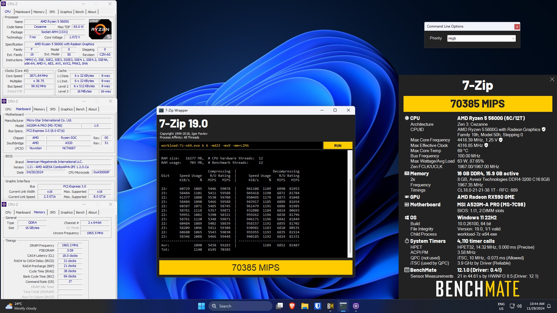Click the Memory section icon in BenchMate panel
The height and width of the screenshot is (313, 557).
click(407, 174)
